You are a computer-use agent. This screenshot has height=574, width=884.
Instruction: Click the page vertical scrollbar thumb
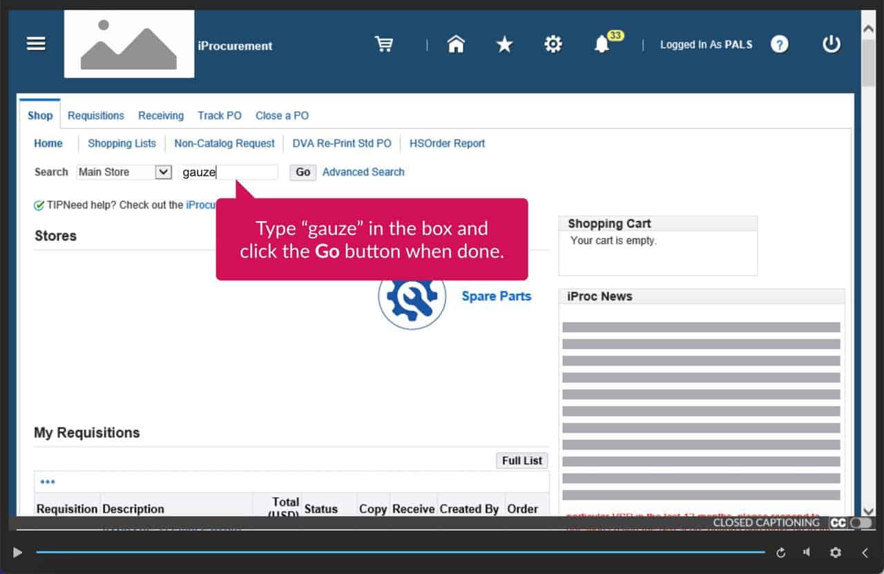coord(869,62)
